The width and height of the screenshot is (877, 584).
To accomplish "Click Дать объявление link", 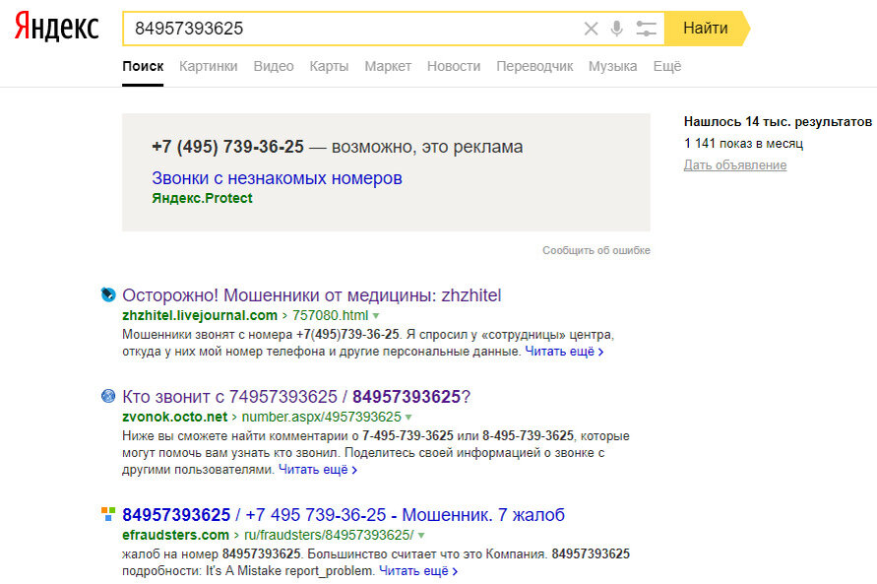I will [x=735, y=165].
